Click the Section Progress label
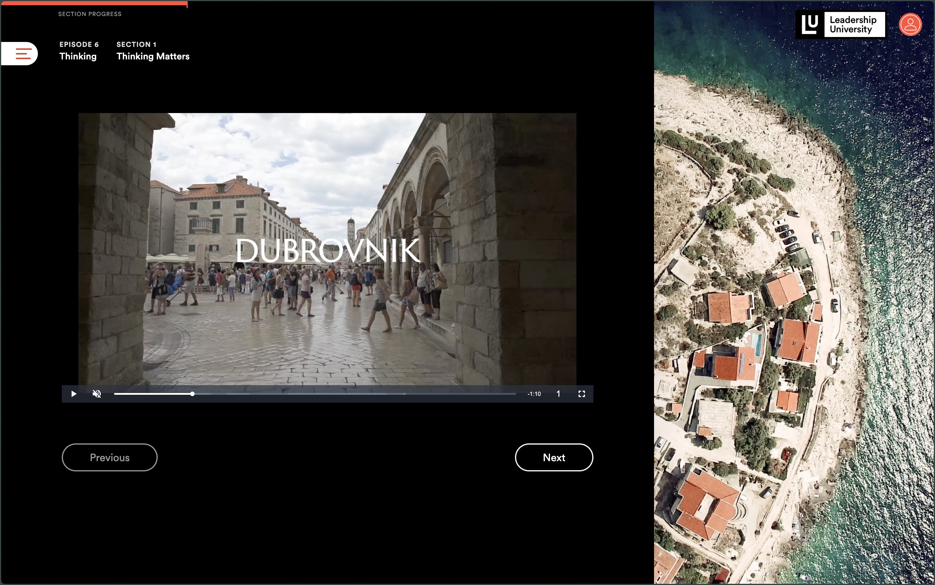The width and height of the screenshot is (935, 585). [90, 14]
